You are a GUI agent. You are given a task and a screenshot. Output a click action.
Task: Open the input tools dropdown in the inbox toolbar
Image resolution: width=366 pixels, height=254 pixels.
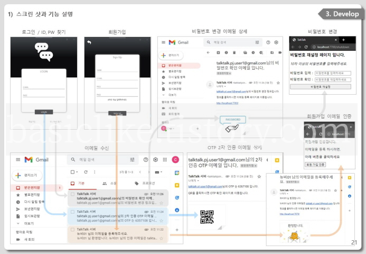[x=158, y=172]
